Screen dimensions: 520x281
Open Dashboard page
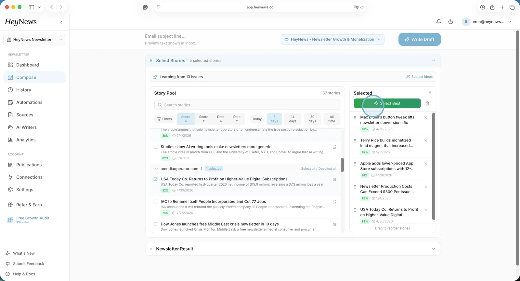34,65
